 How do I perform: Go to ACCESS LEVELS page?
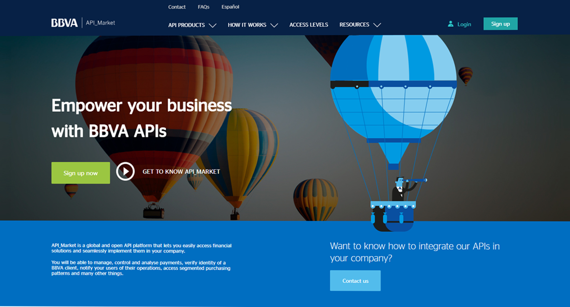tap(309, 25)
